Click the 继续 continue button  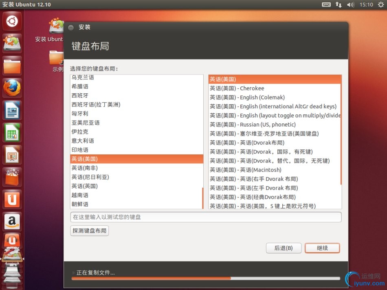[x=322, y=248]
